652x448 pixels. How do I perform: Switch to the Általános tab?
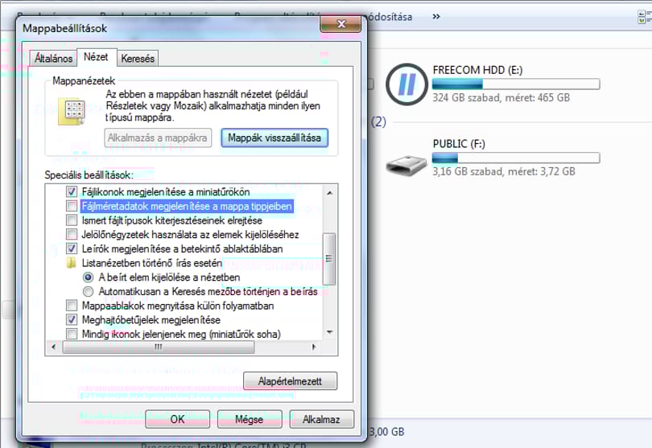[x=53, y=58]
